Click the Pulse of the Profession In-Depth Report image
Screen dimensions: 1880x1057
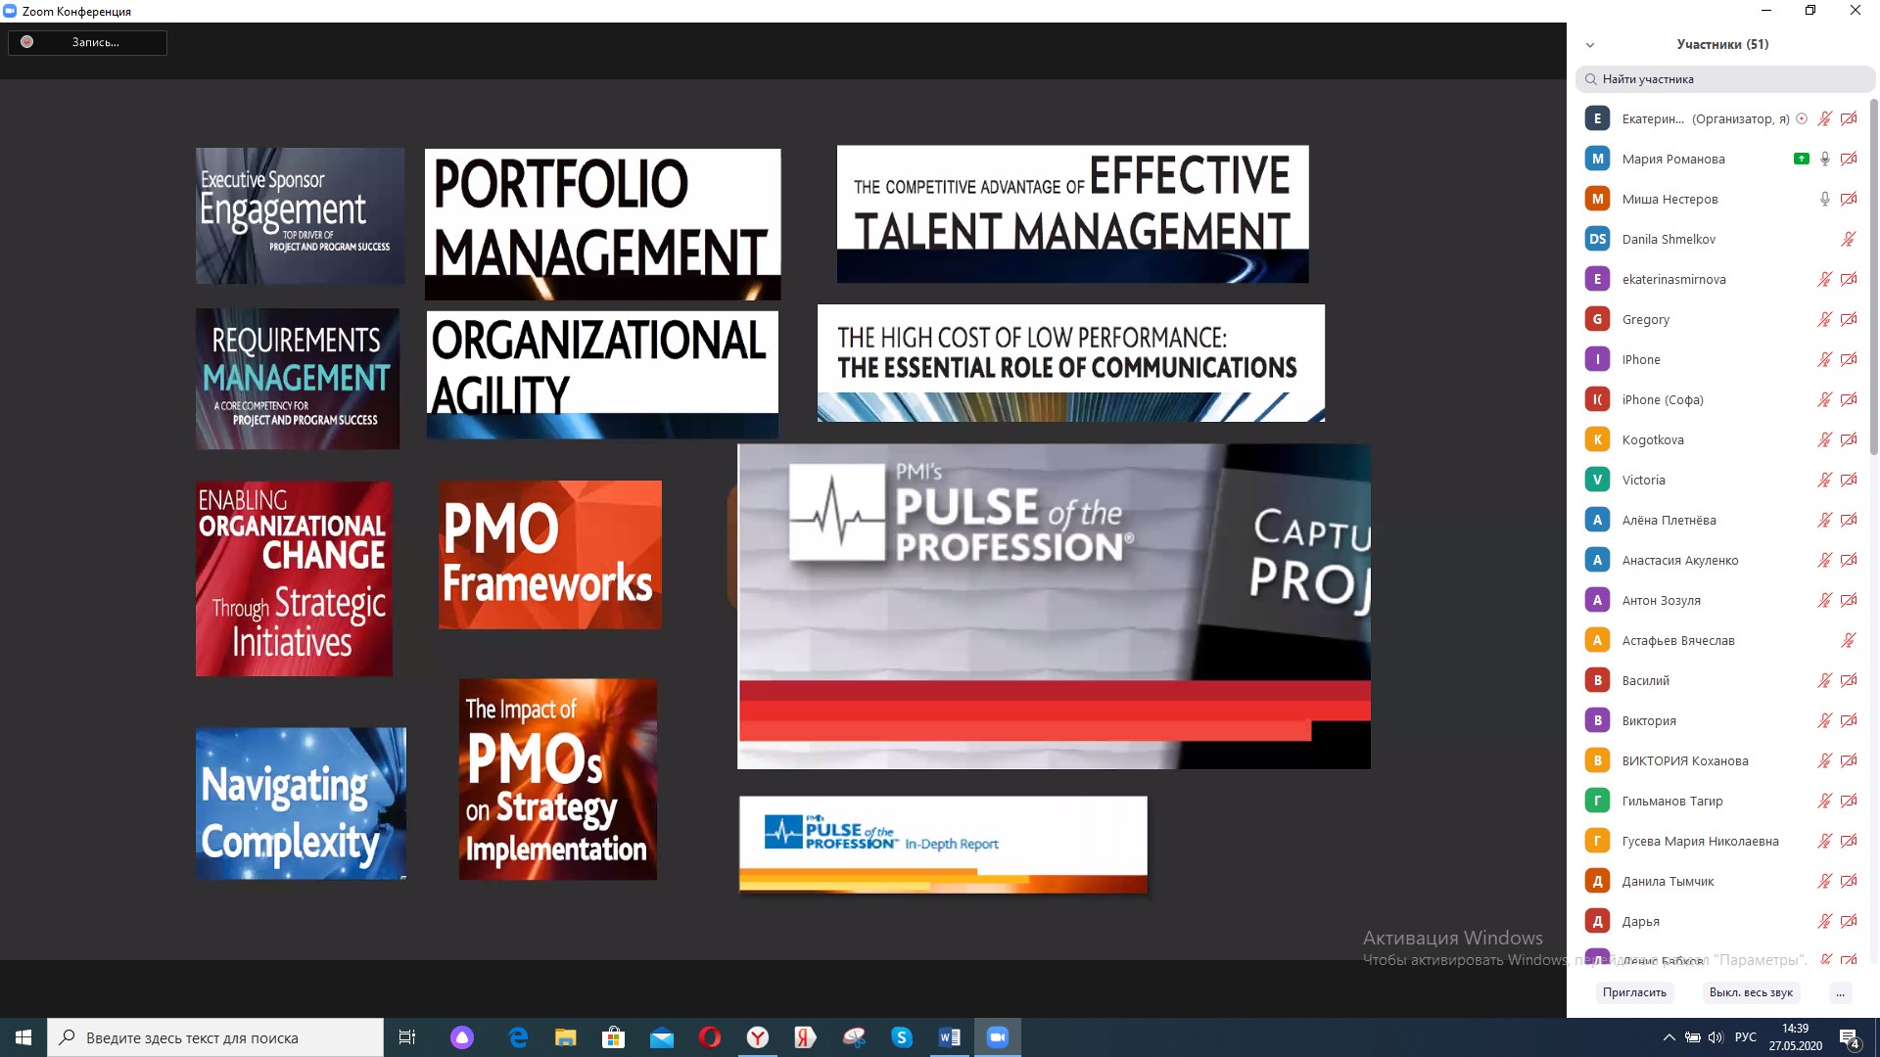click(943, 845)
